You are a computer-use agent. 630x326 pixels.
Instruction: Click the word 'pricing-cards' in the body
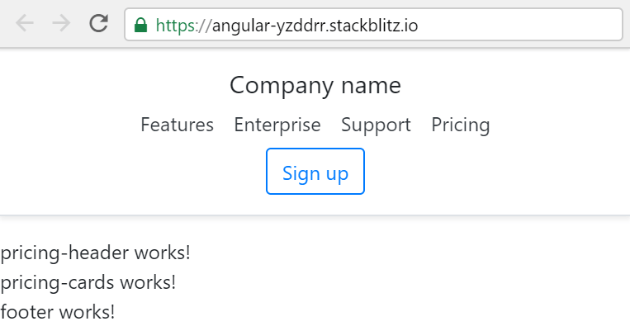tap(58, 282)
